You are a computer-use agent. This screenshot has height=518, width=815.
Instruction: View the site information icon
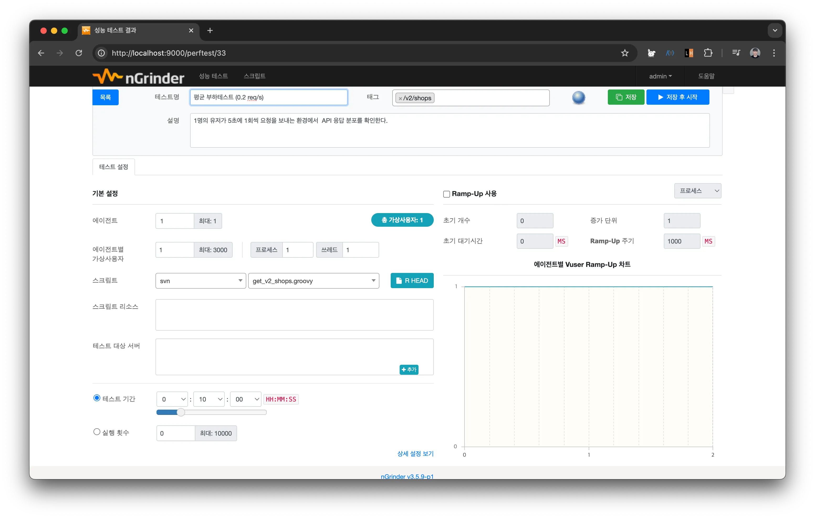(101, 53)
